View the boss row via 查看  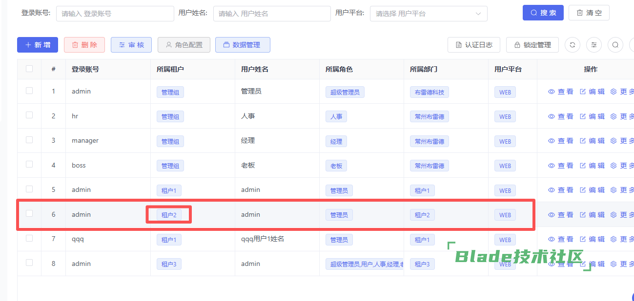561,166
